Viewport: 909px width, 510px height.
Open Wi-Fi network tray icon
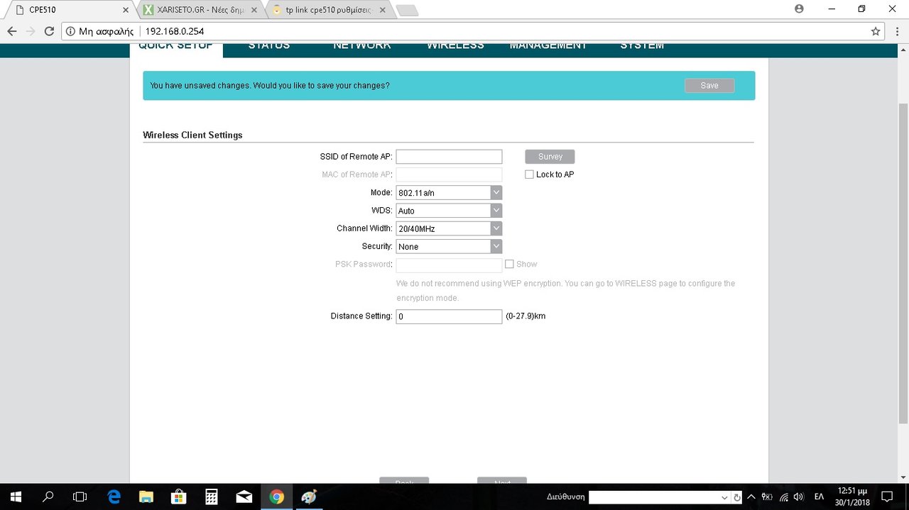click(783, 497)
